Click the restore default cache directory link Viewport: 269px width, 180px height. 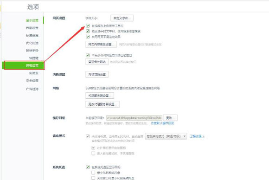pyautogui.click(x=162, y=123)
